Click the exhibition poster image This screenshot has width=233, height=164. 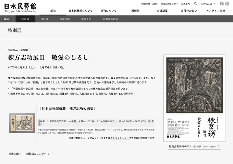[x=194, y=98]
